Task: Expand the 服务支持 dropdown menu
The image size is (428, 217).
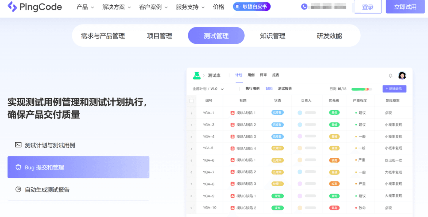Action: [190, 7]
